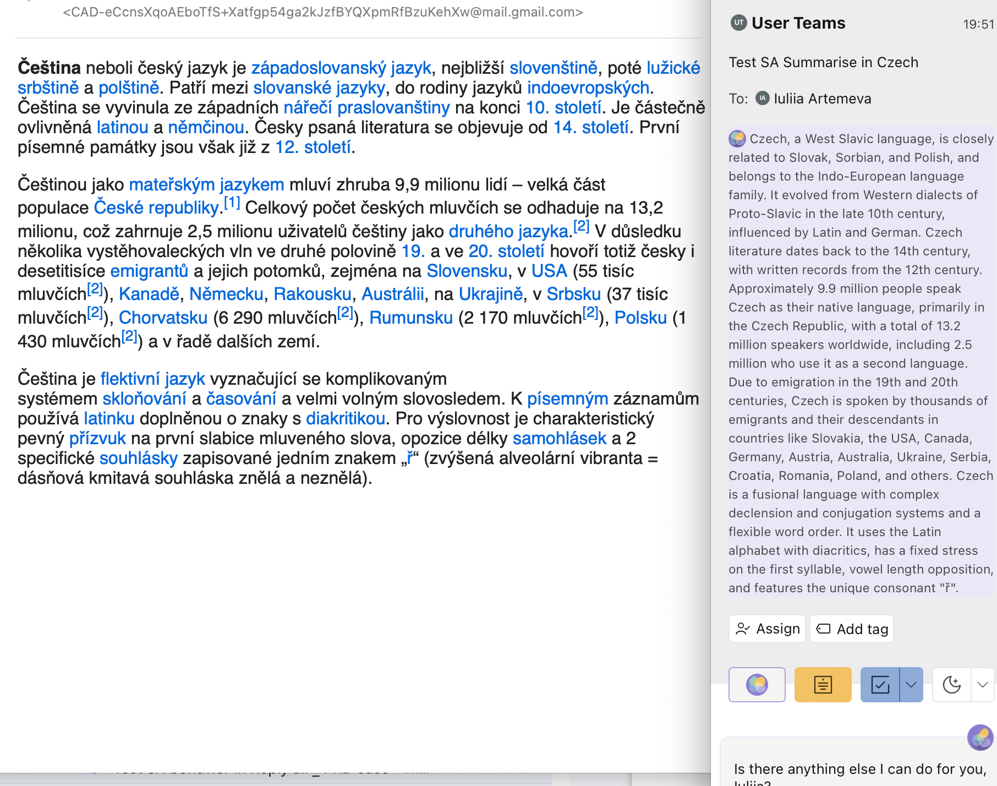The image size is (997, 786).
Task: Expand the snooze options chevron
Action: (x=983, y=685)
